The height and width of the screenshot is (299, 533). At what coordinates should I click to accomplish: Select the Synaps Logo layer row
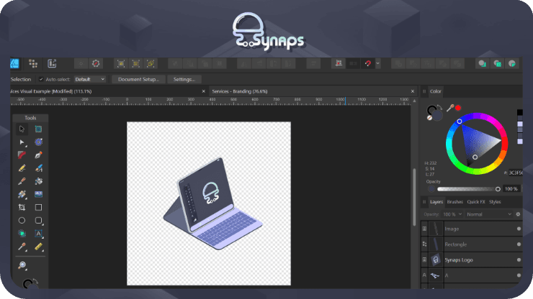(472, 260)
